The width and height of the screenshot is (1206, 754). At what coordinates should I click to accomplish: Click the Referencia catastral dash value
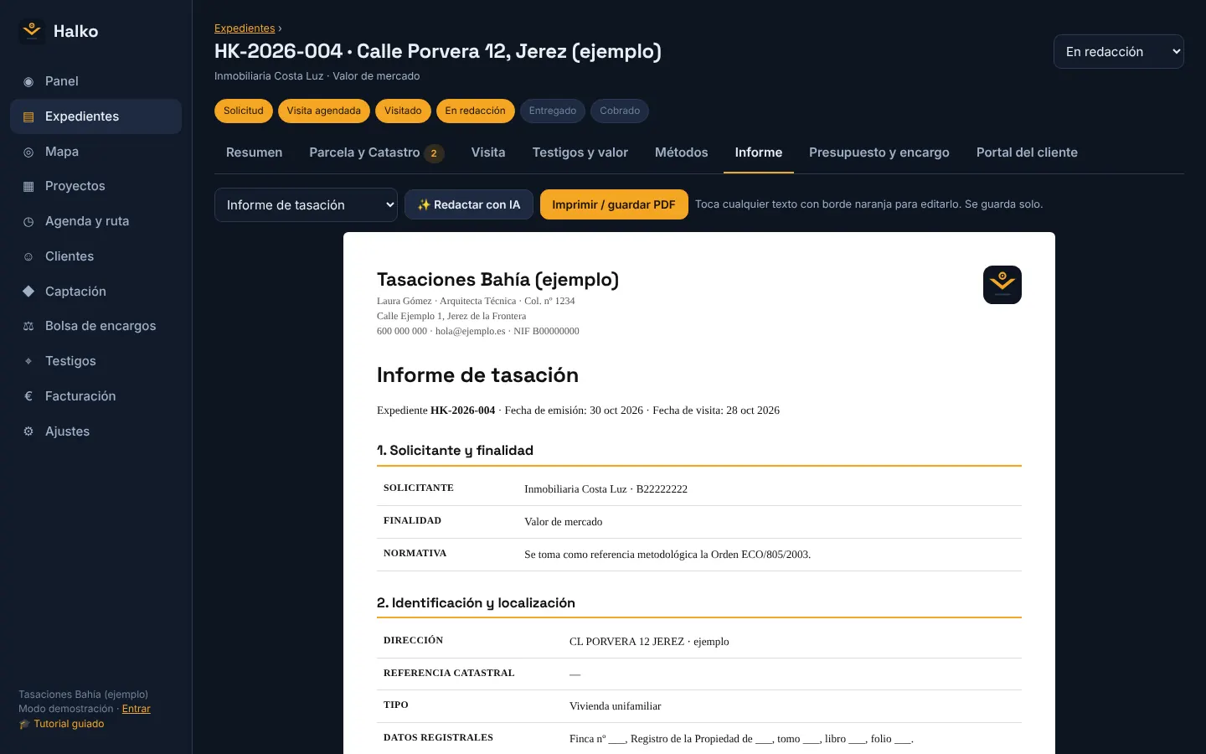click(x=575, y=674)
